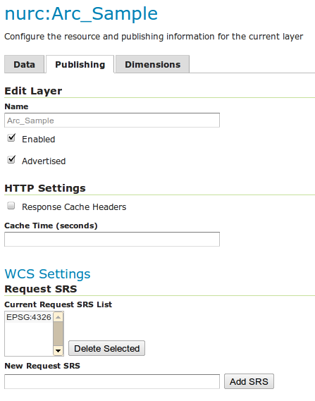Select EPSG:4326 in the SRS list
The width and height of the screenshot is (315, 401).
(x=29, y=317)
